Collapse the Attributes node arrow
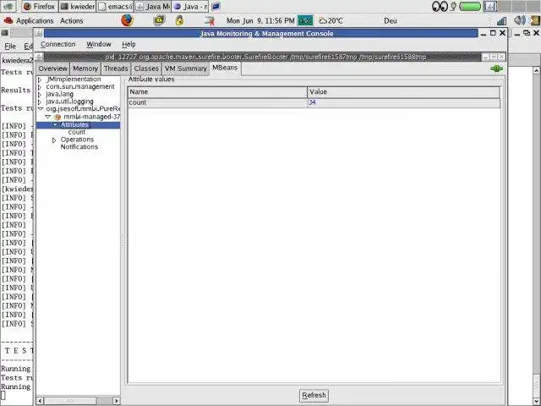Screen dimensions: 541x406 click(55, 124)
